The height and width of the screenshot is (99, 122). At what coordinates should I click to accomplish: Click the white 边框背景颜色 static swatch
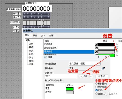[x=106, y=48]
